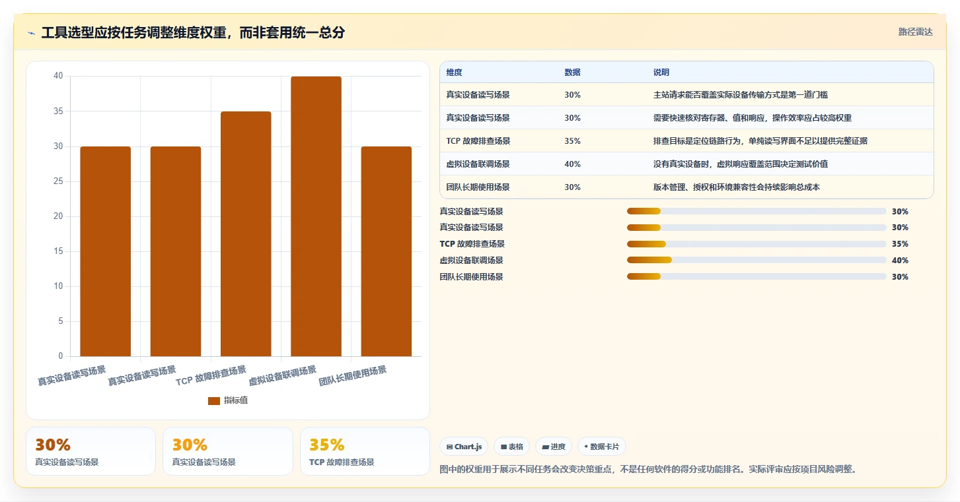The height and width of the screenshot is (502, 960).
Task: Click description starting 需要快速核对寄存器
Action: [x=753, y=118]
